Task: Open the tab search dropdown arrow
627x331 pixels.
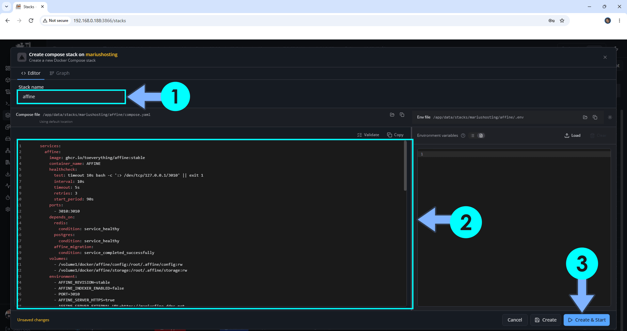Action: (x=6, y=7)
